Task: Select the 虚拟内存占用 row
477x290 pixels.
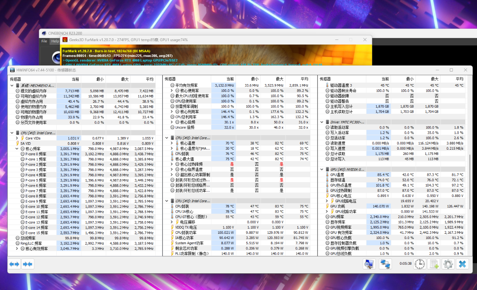Action: [x=82, y=101]
